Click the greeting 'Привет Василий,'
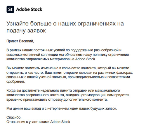 click(x=20, y=41)
